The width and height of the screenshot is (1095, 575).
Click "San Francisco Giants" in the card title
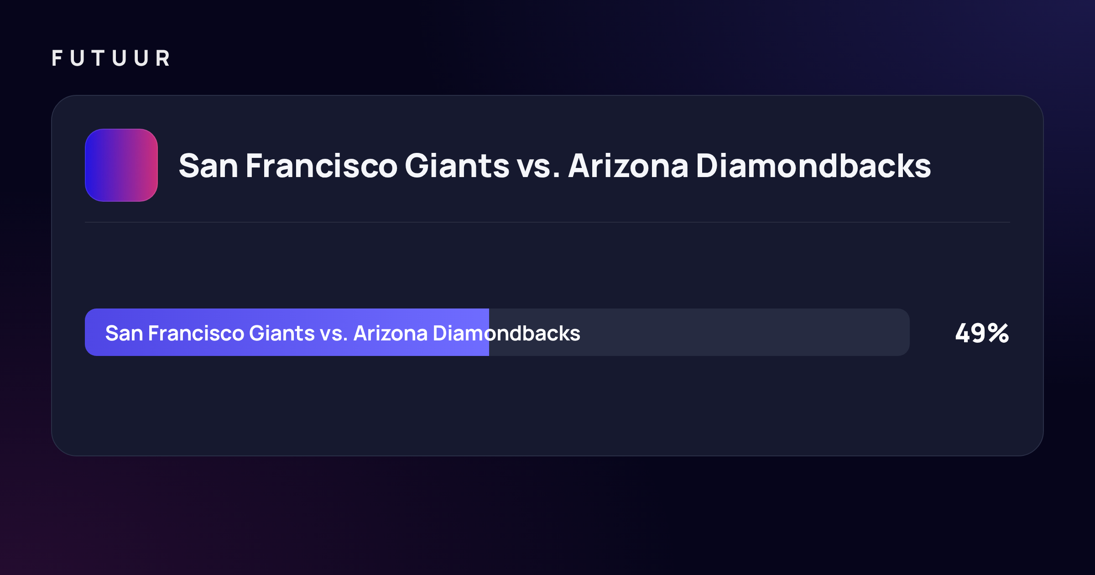344,166
